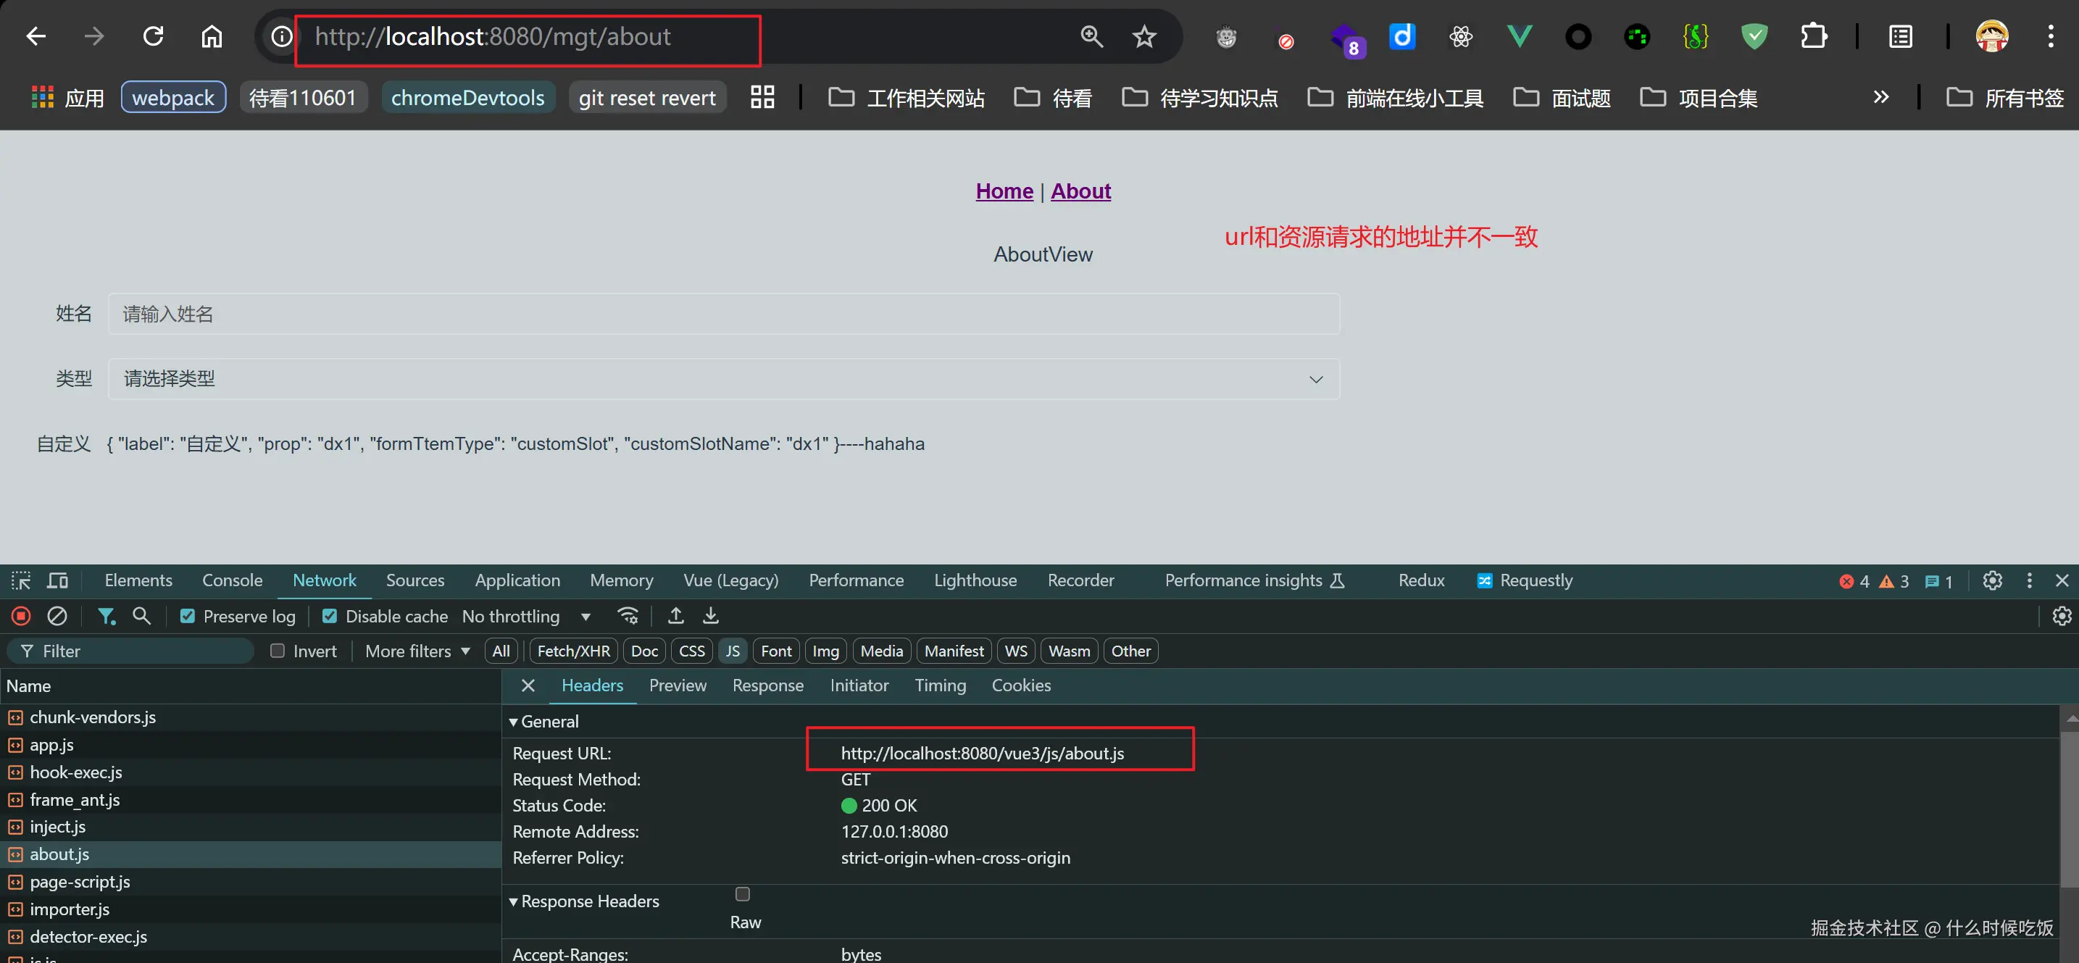2079x963 pixels.
Task: Enable the Invert filter checkbox
Action: (x=278, y=651)
